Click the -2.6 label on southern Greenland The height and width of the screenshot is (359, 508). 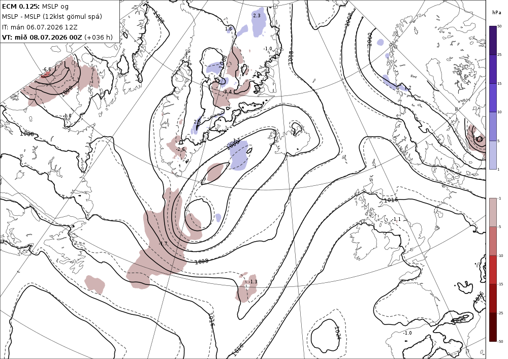180,149
